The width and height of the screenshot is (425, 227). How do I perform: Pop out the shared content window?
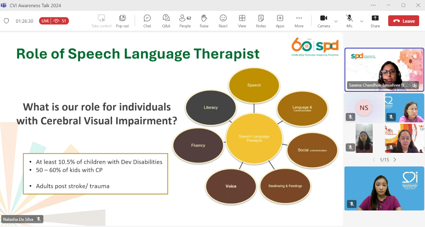(122, 21)
